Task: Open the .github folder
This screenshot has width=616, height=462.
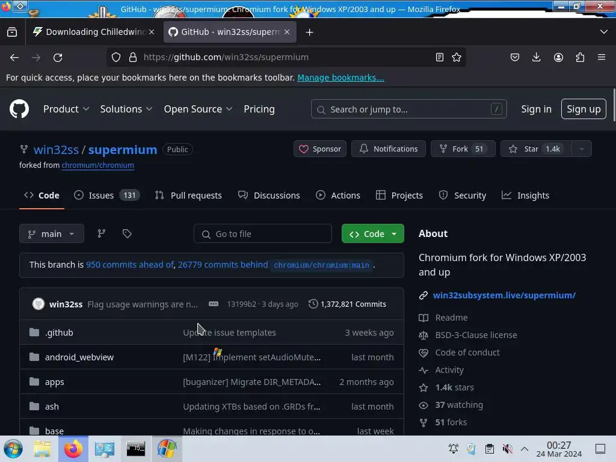Action: 59,333
